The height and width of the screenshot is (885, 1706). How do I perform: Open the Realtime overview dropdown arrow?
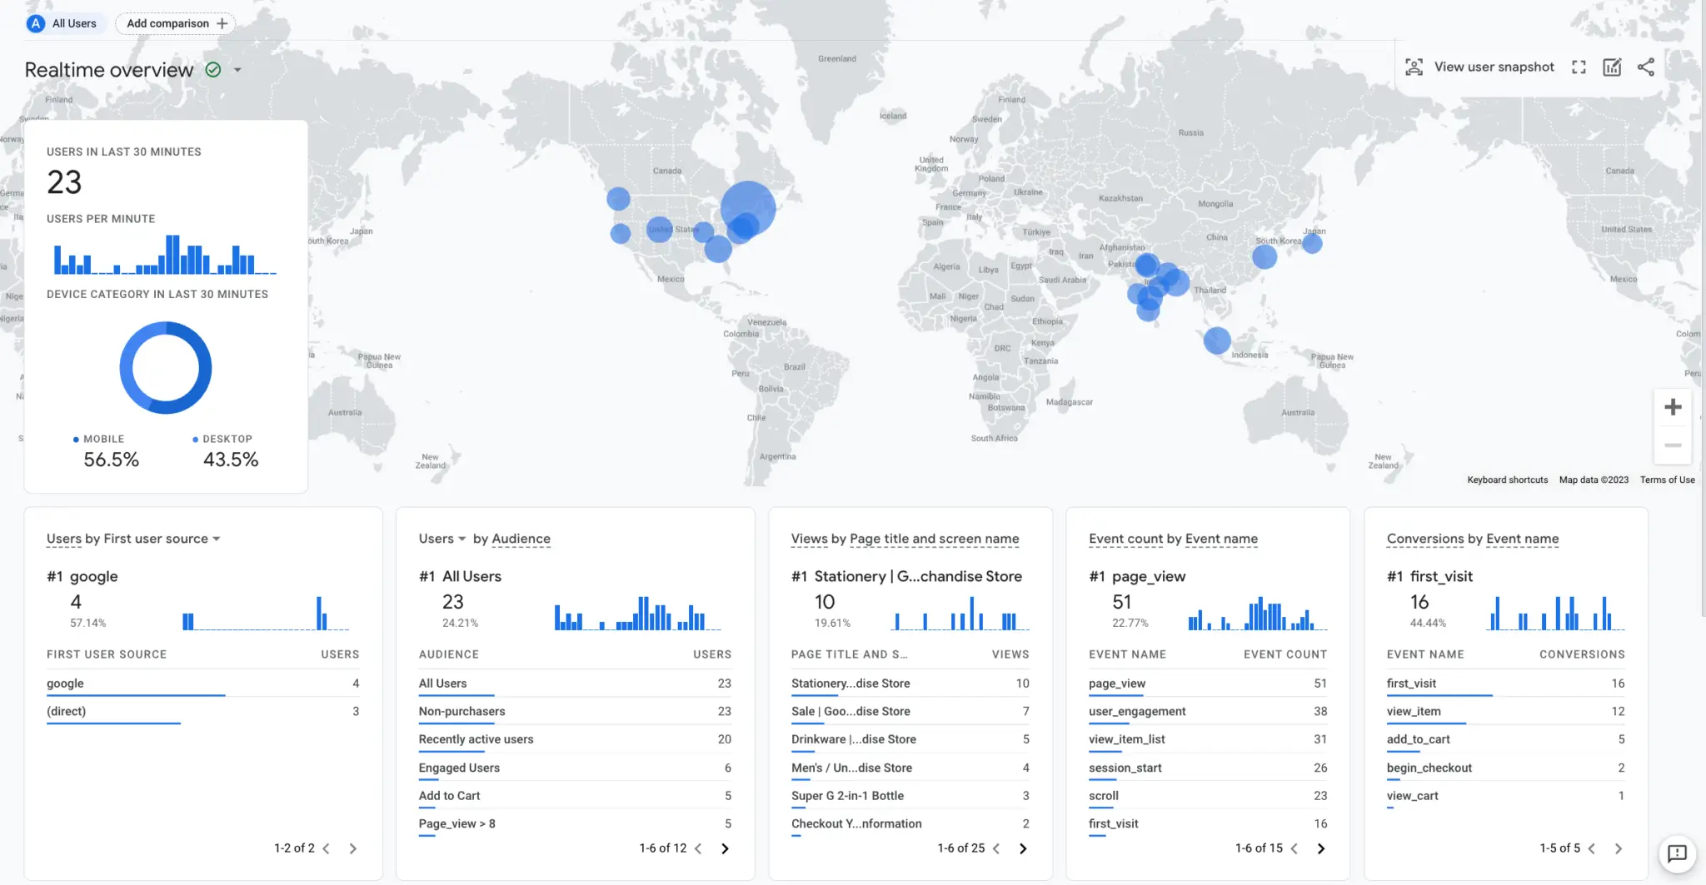pyautogui.click(x=236, y=70)
